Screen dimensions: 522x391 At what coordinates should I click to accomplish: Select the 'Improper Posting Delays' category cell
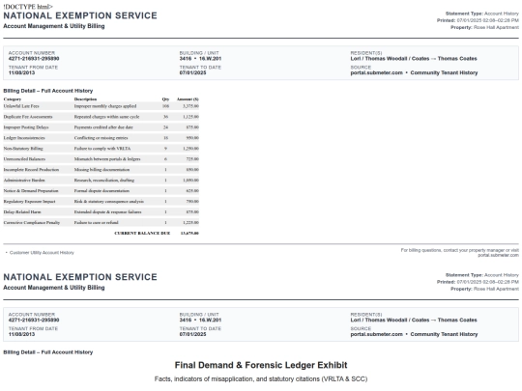click(26, 127)
